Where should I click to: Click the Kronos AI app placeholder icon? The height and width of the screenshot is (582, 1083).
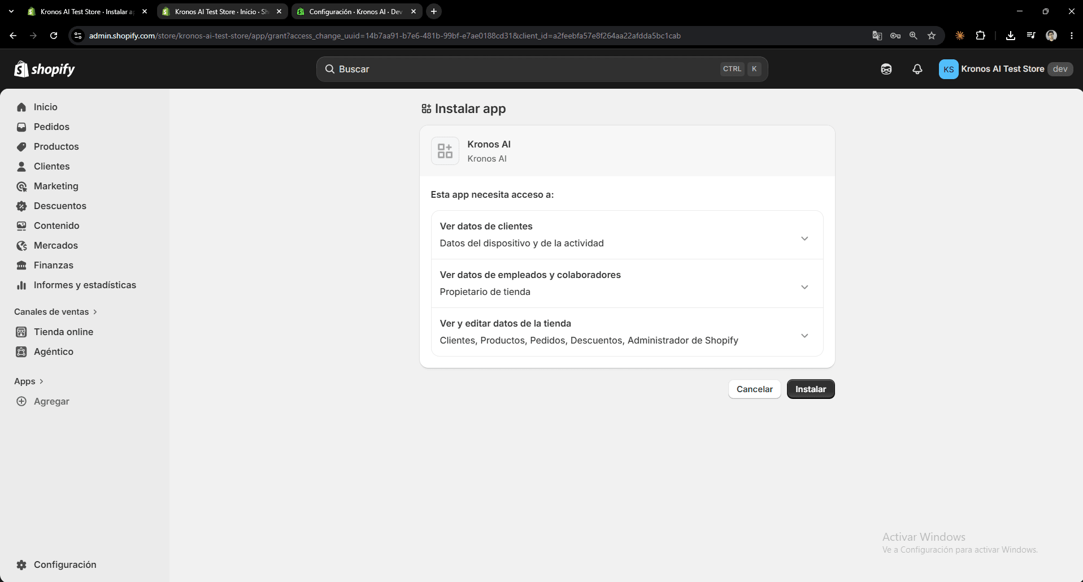445,151
